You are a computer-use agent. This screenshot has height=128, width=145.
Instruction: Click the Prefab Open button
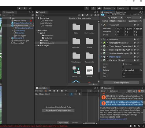[113, 21]
